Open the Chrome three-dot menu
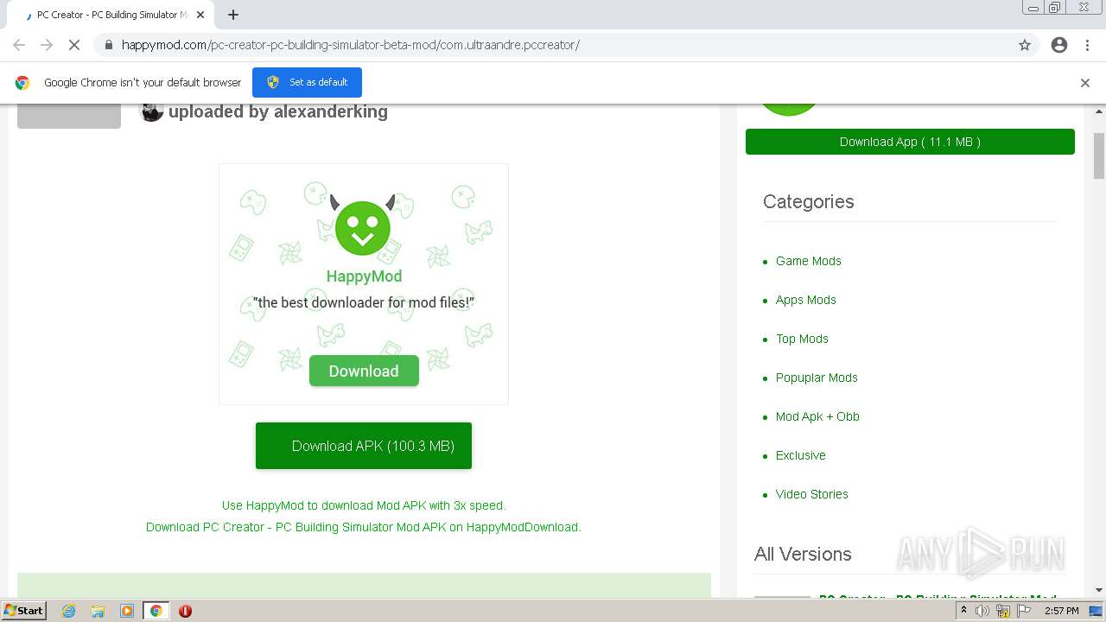1106x622 pixels. click(x=1087, y=45)
